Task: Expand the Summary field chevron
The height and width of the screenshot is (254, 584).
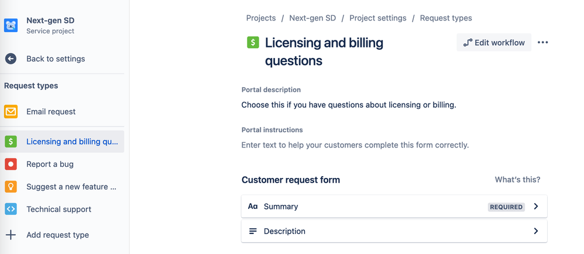Action: [535, 207]
